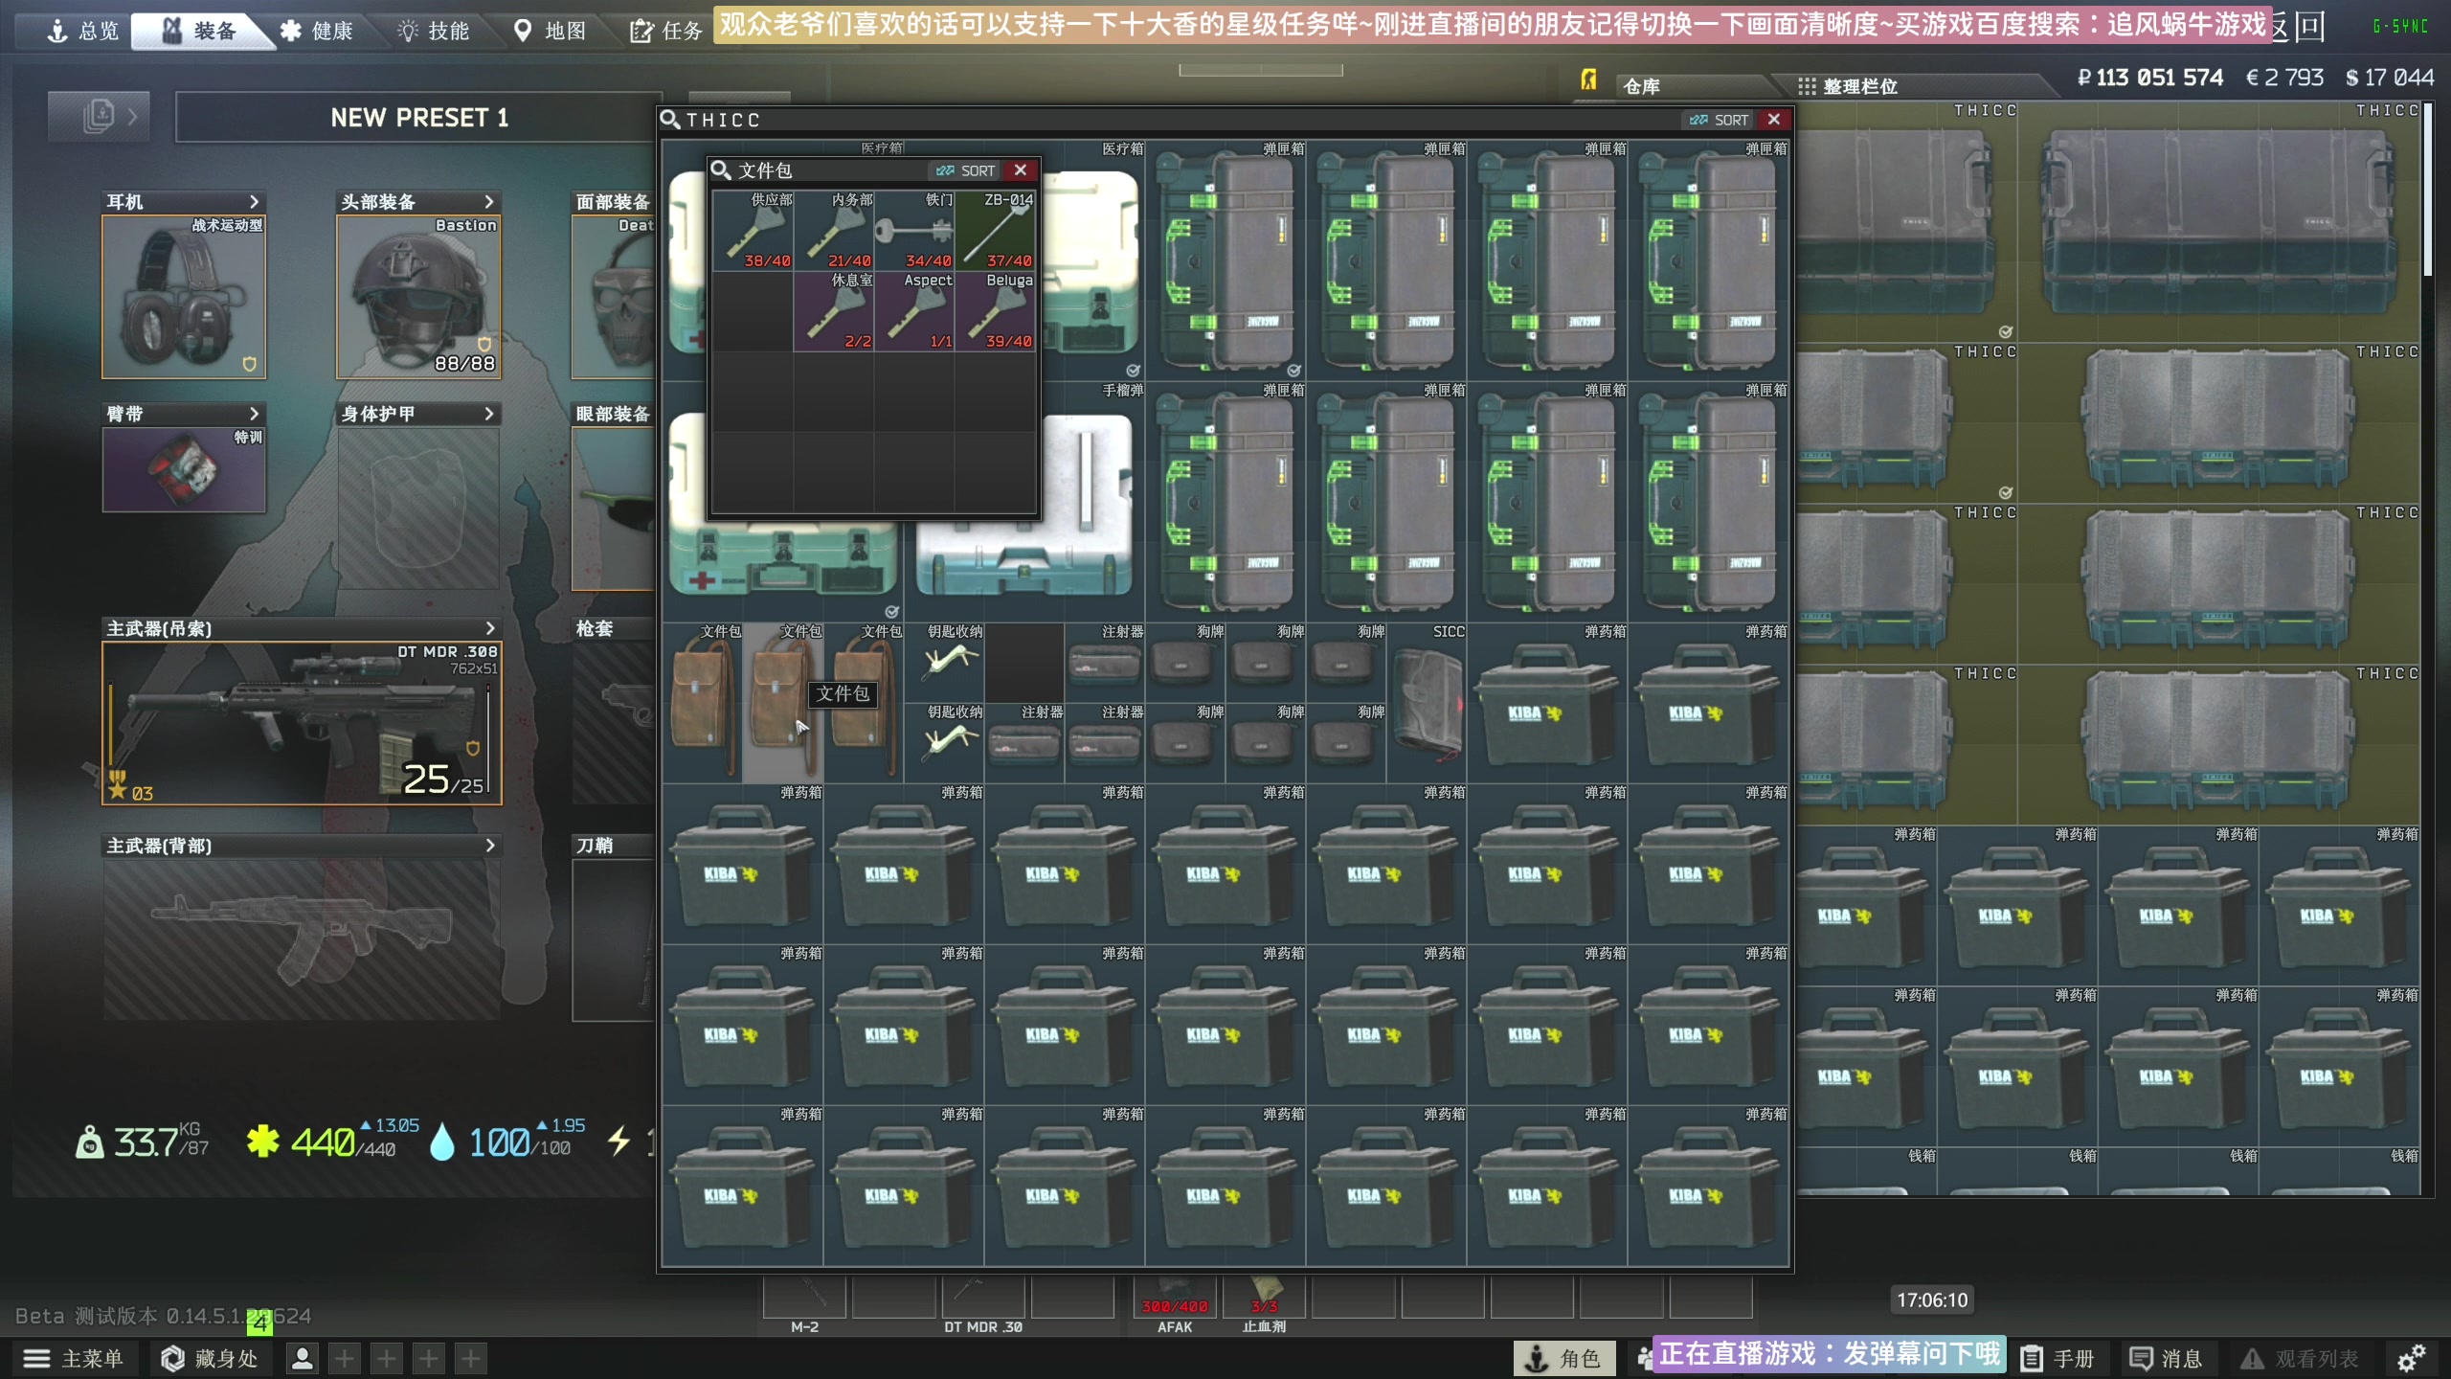Screen dimensions: 2451x1379
Task: Open the 地图 map tab
Action: (x=551, y=31)
